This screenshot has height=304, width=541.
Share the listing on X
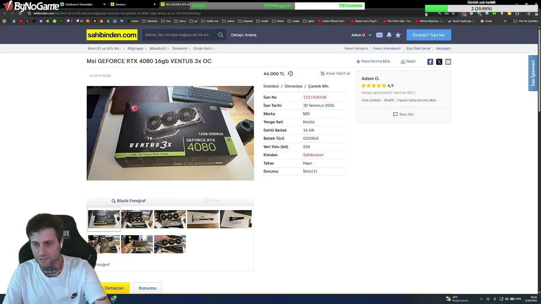click(439, 62)
